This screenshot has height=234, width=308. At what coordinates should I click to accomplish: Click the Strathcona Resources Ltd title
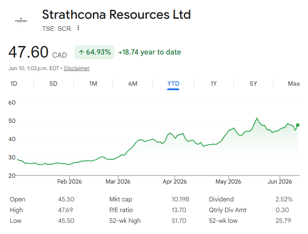click(116, 15)
